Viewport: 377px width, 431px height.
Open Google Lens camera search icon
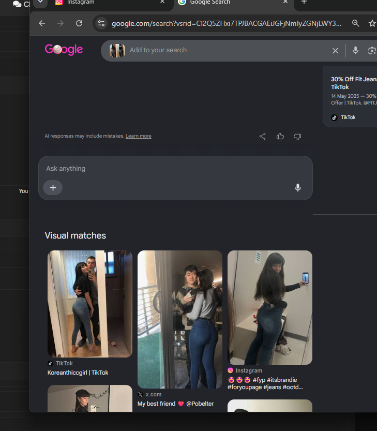[372, 51]
